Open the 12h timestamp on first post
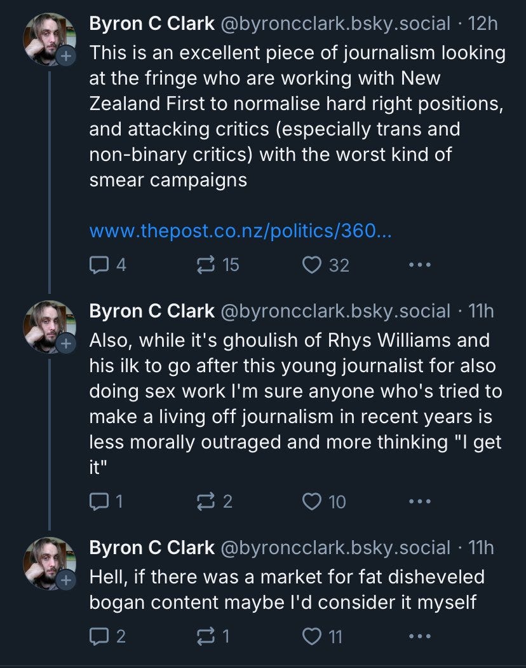Viewport: 526px width, 668px height. (x=482, y=24)
